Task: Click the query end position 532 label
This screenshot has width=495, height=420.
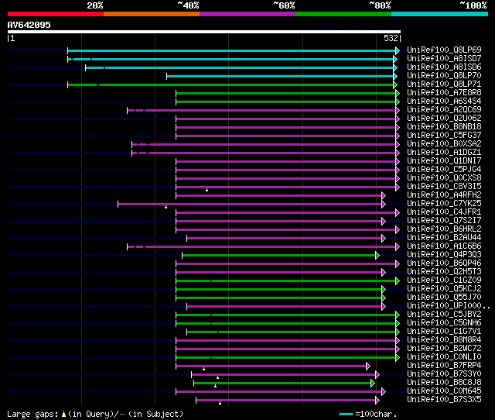Action: tap(391, 38)
